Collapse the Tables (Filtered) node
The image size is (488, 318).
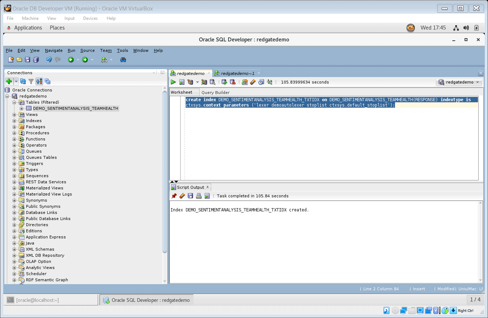tap(14, 102)
